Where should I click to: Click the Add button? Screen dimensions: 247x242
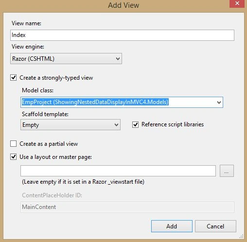[x=172, y=226]
